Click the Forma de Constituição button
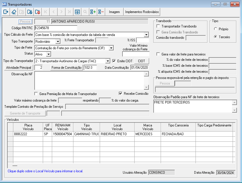Screen dimensions: 242x183 click(66, 68)
